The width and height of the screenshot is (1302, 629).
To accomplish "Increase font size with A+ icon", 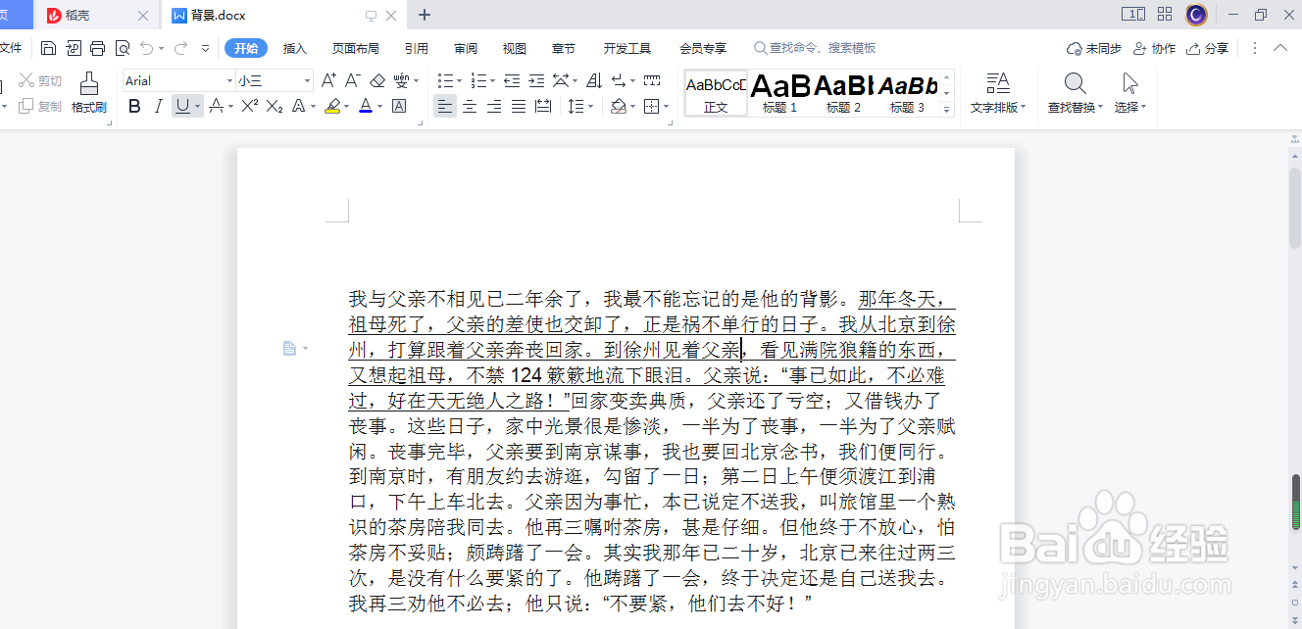I will [x=329, y=80].
